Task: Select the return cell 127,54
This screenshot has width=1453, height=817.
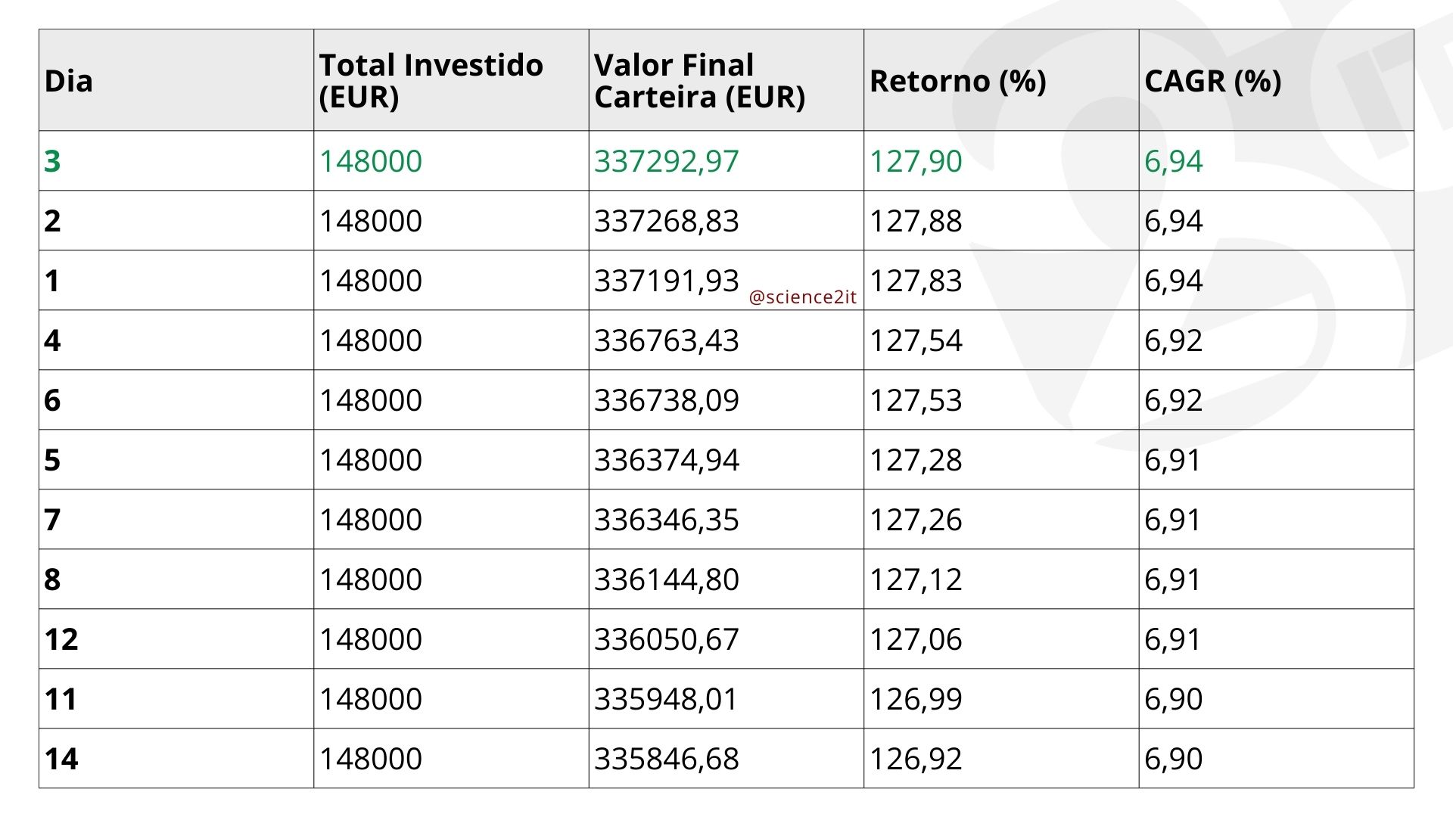Action: point(915,340)
